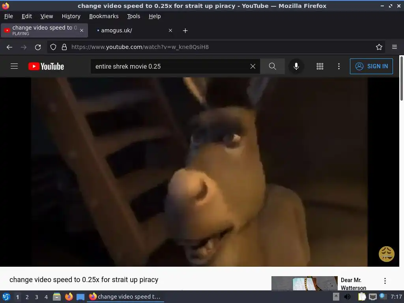404x303 pixels.
Task: Open a new browser tab
Action: 185,31
